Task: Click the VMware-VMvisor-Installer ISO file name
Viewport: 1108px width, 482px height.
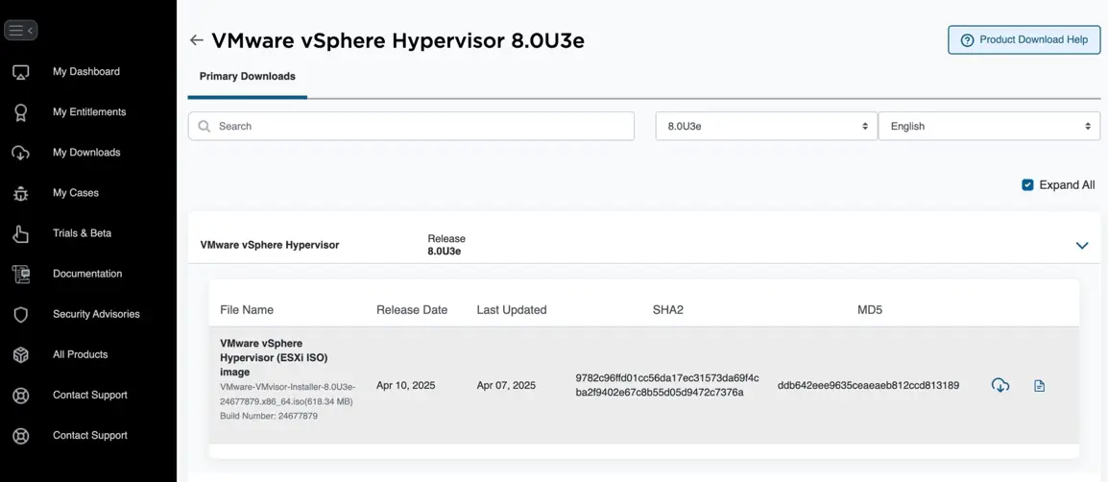Action: click(x=288, y=395)
